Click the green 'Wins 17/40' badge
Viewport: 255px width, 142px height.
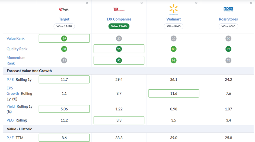click(119, 26)
